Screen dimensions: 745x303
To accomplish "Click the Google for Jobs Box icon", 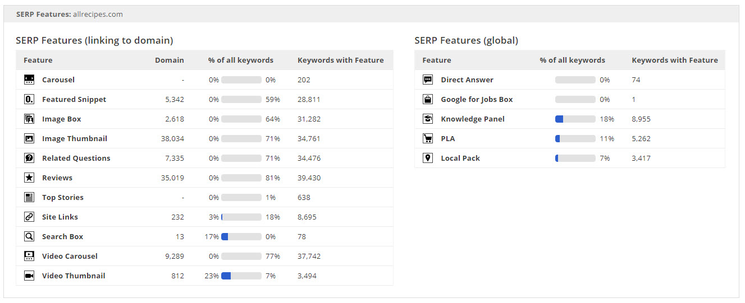I will click(x=428, y=99).
